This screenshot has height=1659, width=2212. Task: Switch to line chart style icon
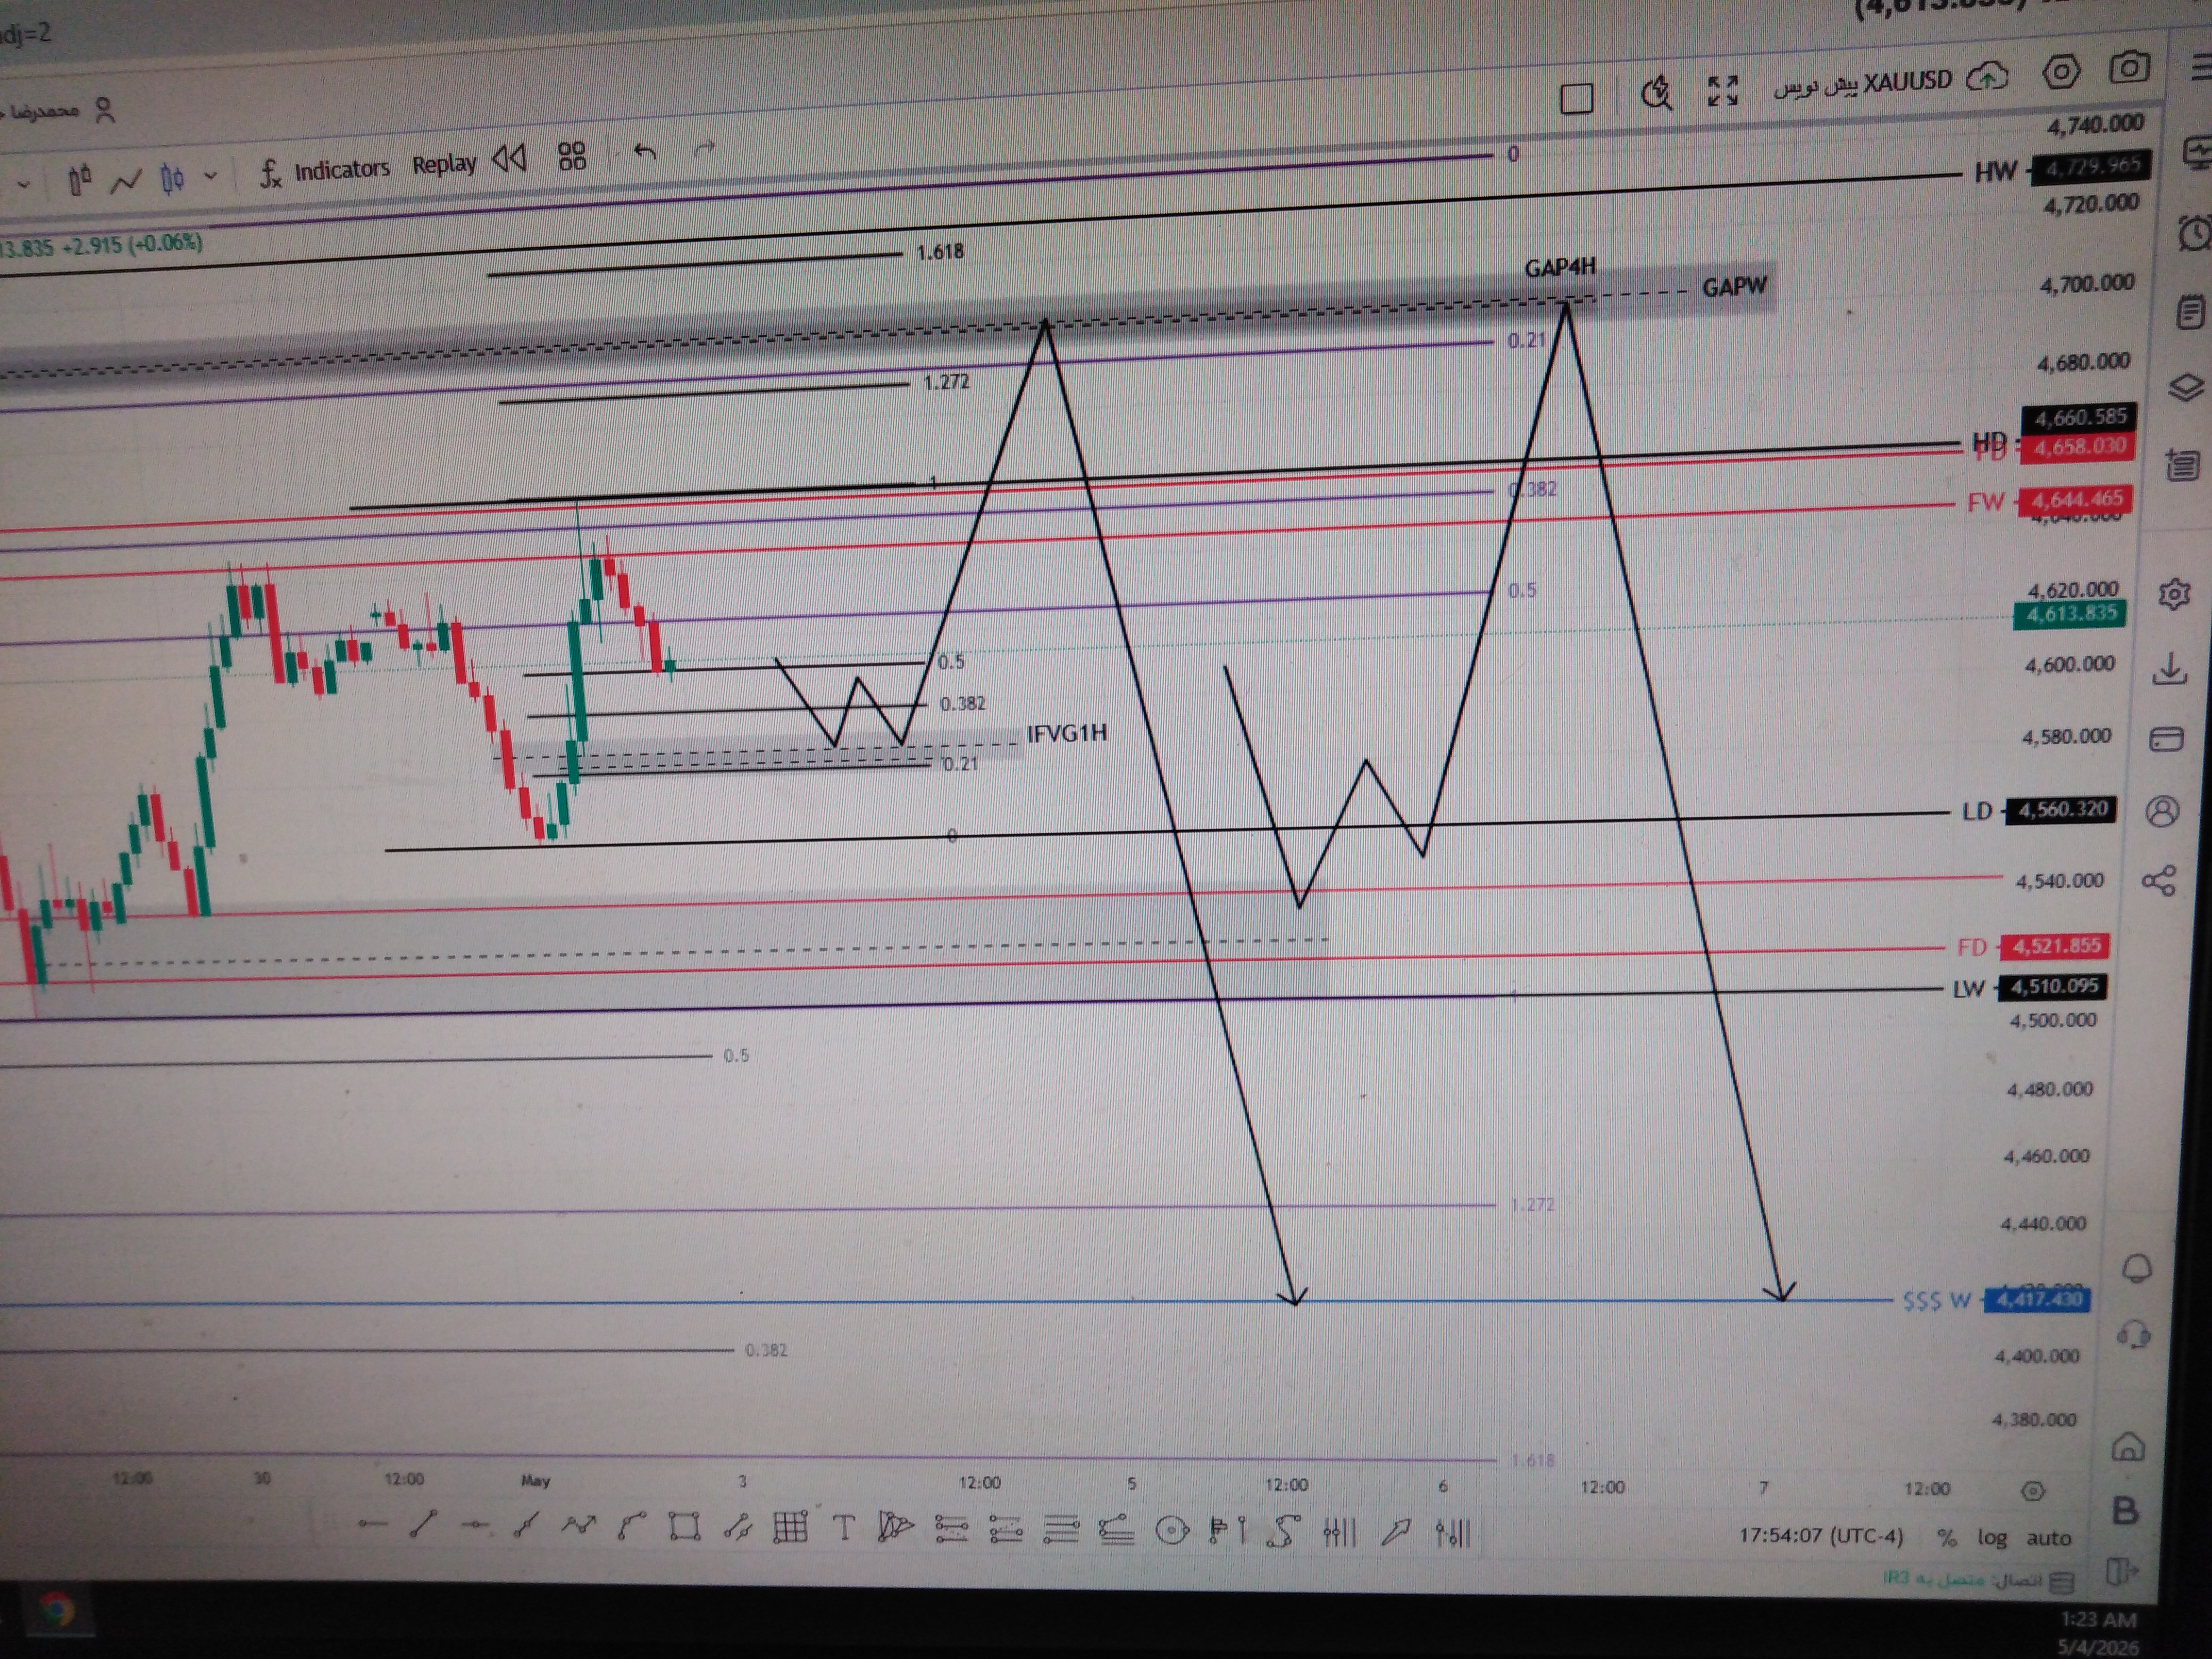(x=126, y=181)
